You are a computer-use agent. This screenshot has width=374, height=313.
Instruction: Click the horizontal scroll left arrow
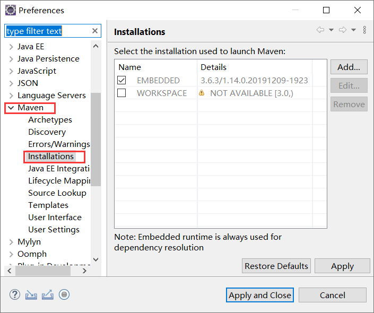click(10, 271)
